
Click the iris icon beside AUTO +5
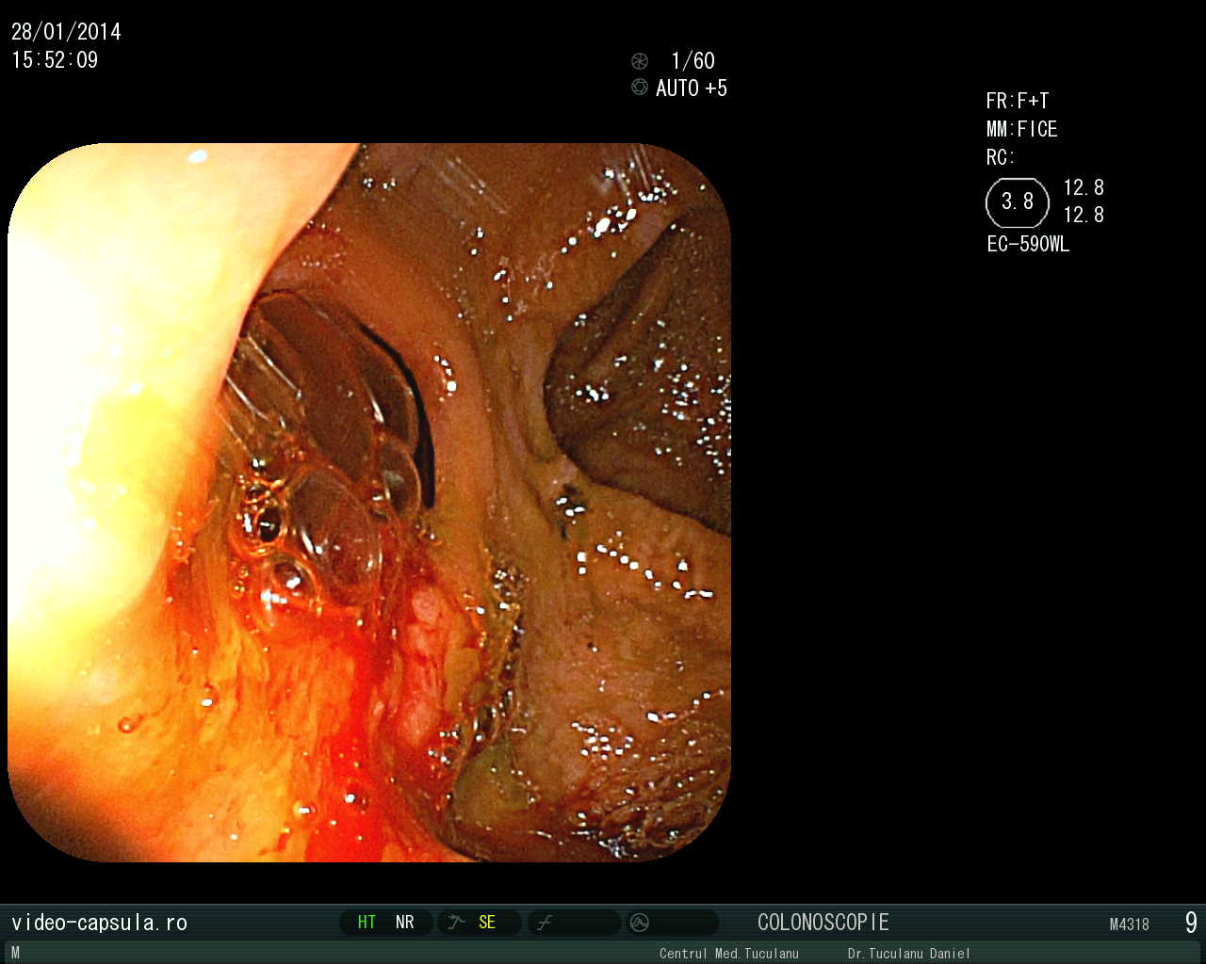point(640,88)
